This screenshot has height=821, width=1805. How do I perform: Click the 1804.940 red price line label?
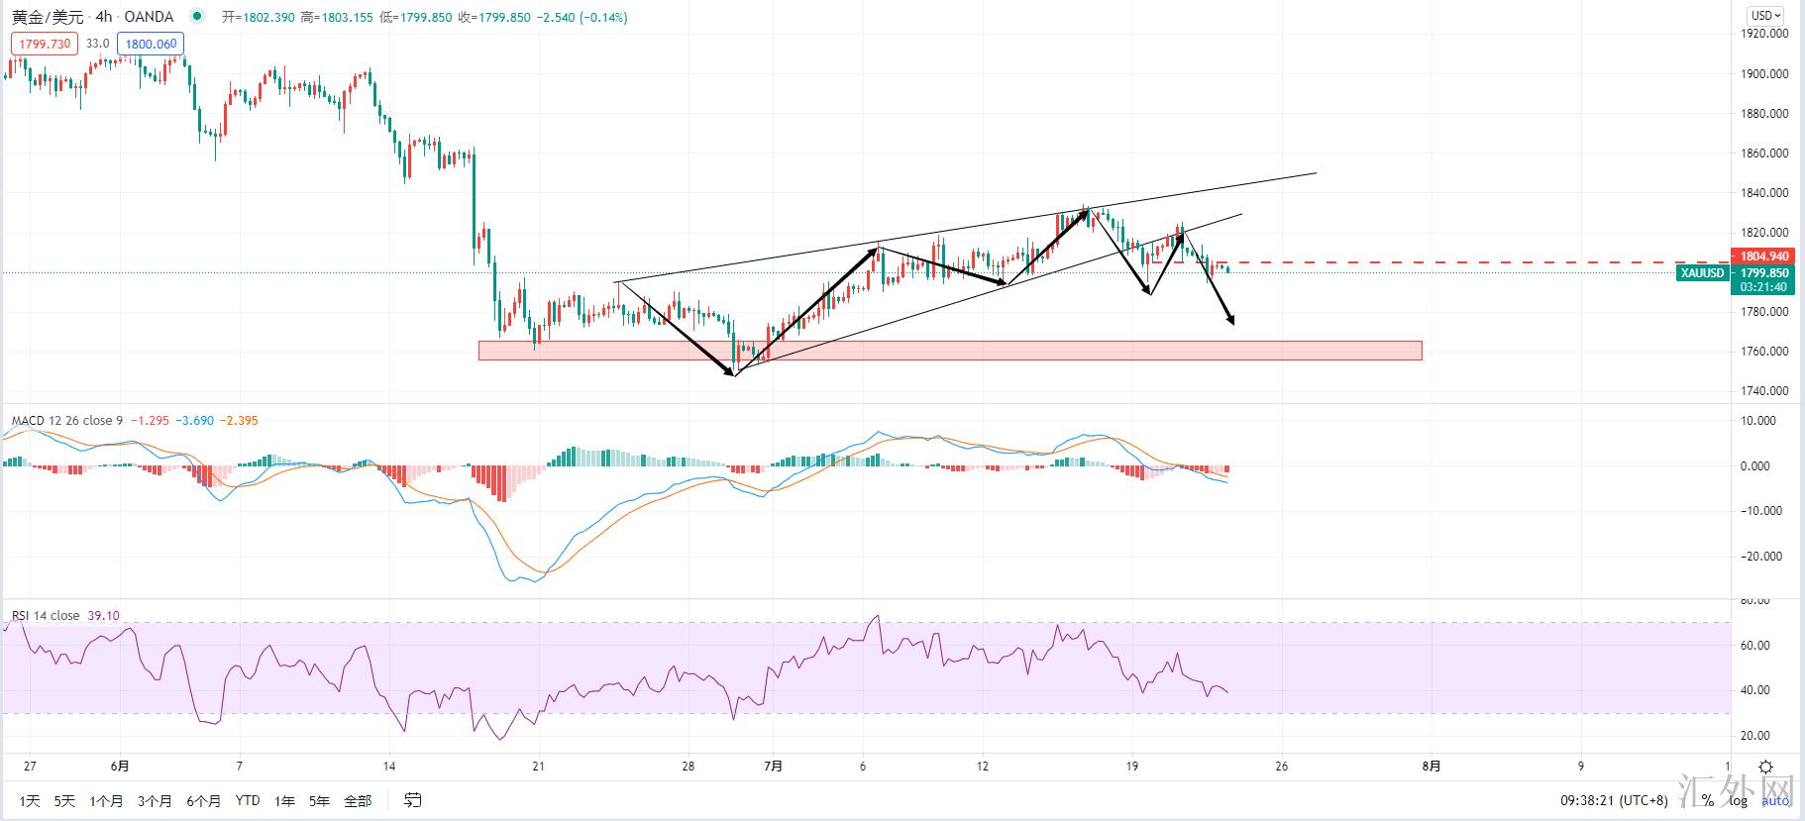pos(1764,257)
